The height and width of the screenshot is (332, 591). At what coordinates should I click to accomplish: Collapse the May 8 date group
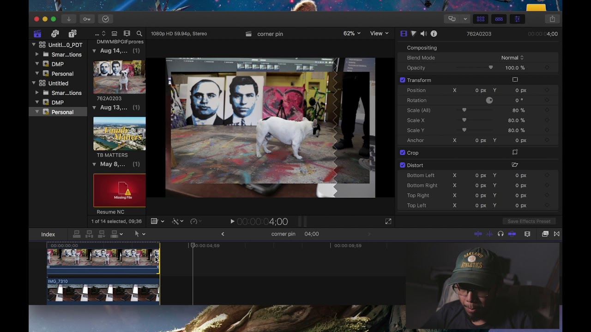94,164
